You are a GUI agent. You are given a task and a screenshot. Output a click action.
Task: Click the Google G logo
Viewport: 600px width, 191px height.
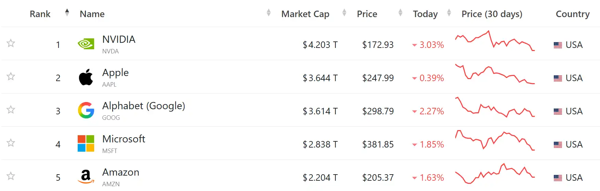86,110
